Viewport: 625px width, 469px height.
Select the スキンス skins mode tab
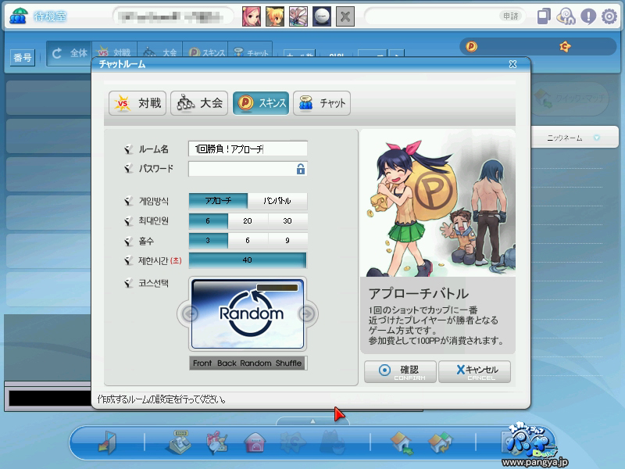tap(261, 103)
